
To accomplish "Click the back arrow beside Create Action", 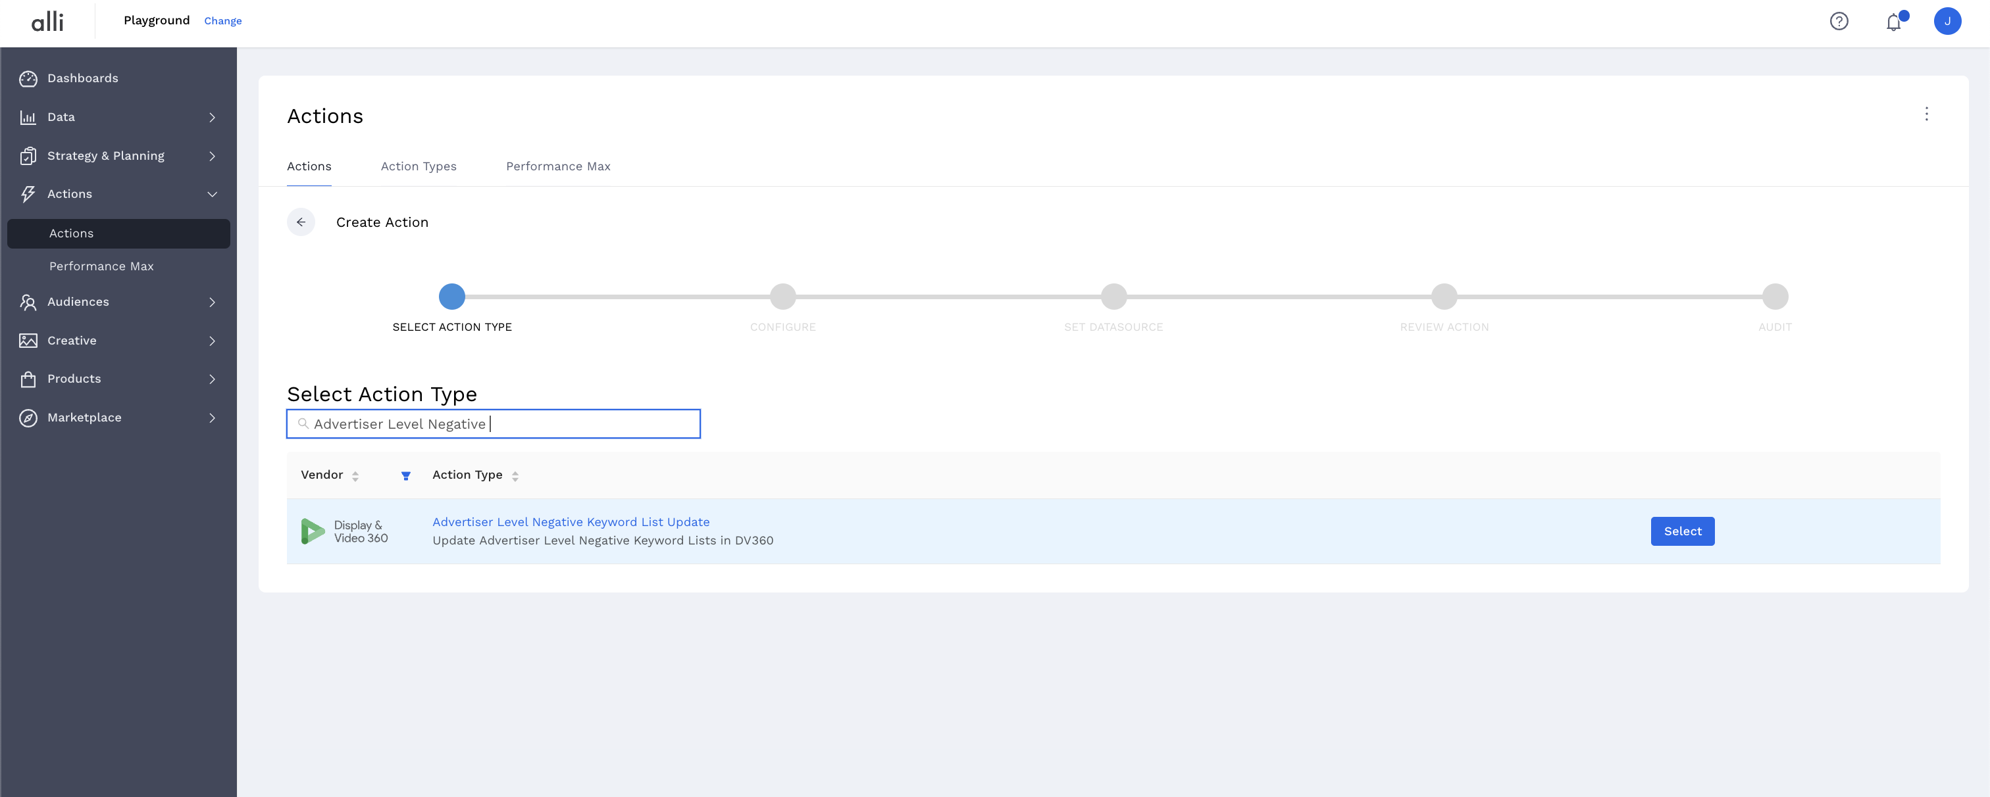I will (x=301, y=222).
